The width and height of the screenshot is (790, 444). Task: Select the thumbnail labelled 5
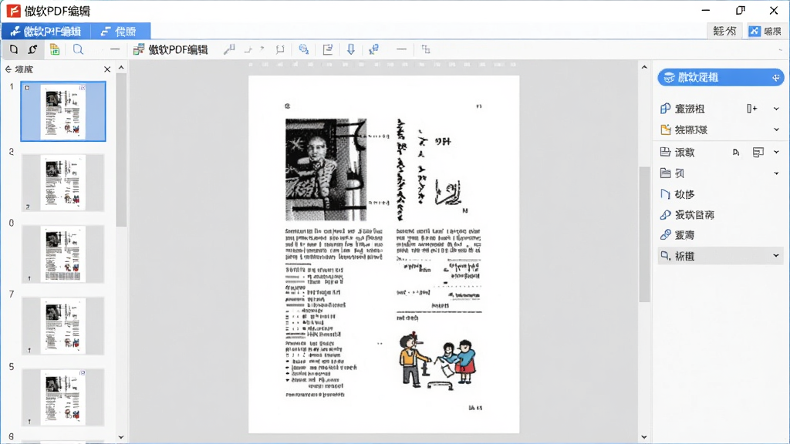[x=63, y=397]
